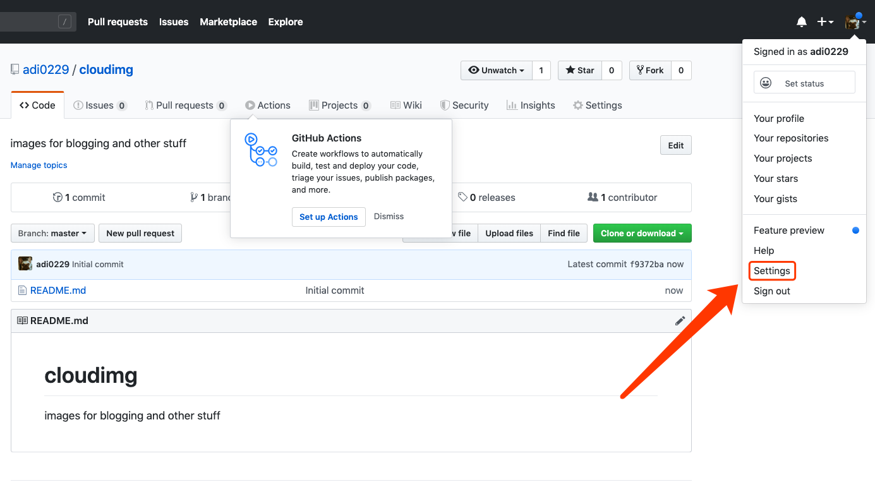Click Edit beside the repository description
This screenshot has height=494, width=875.
676,145
